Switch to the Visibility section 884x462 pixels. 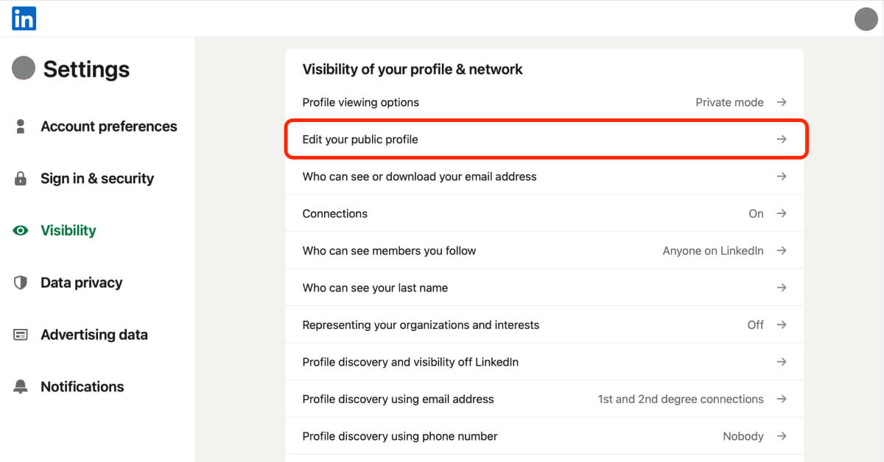coord(68,230)
